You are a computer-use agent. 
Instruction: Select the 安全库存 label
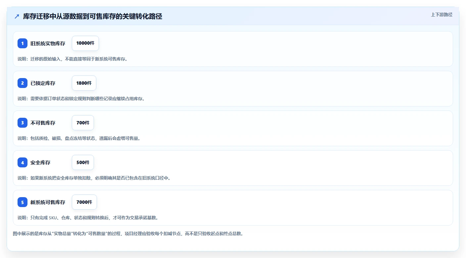coord(40,162)
